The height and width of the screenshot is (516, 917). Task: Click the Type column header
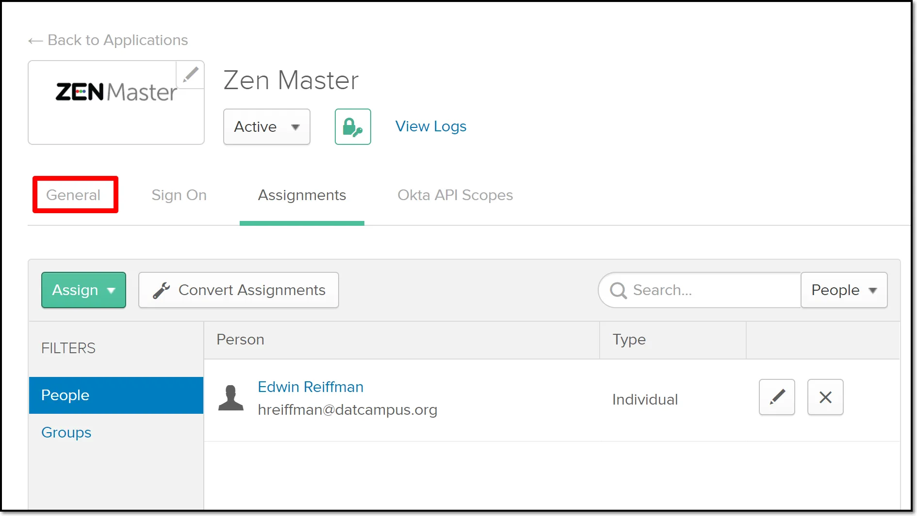(629, 339)
